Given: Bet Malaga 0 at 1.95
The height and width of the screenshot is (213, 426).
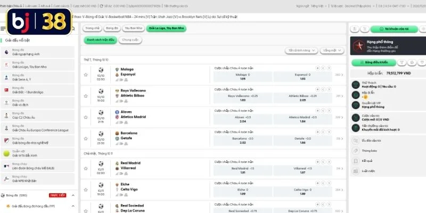Looking at the screenshot, I should (243, 77).
